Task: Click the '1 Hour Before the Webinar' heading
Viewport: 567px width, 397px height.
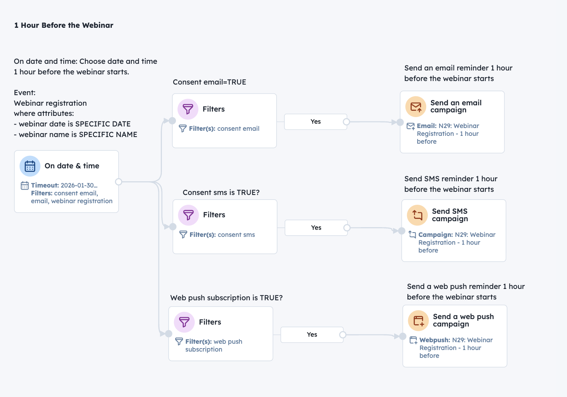Action: 64,25
